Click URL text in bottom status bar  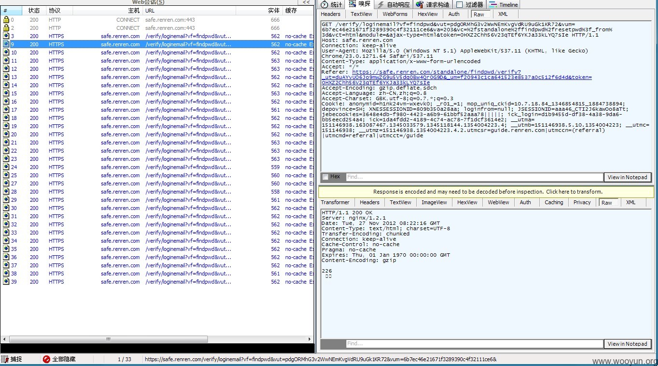(320, 359)
